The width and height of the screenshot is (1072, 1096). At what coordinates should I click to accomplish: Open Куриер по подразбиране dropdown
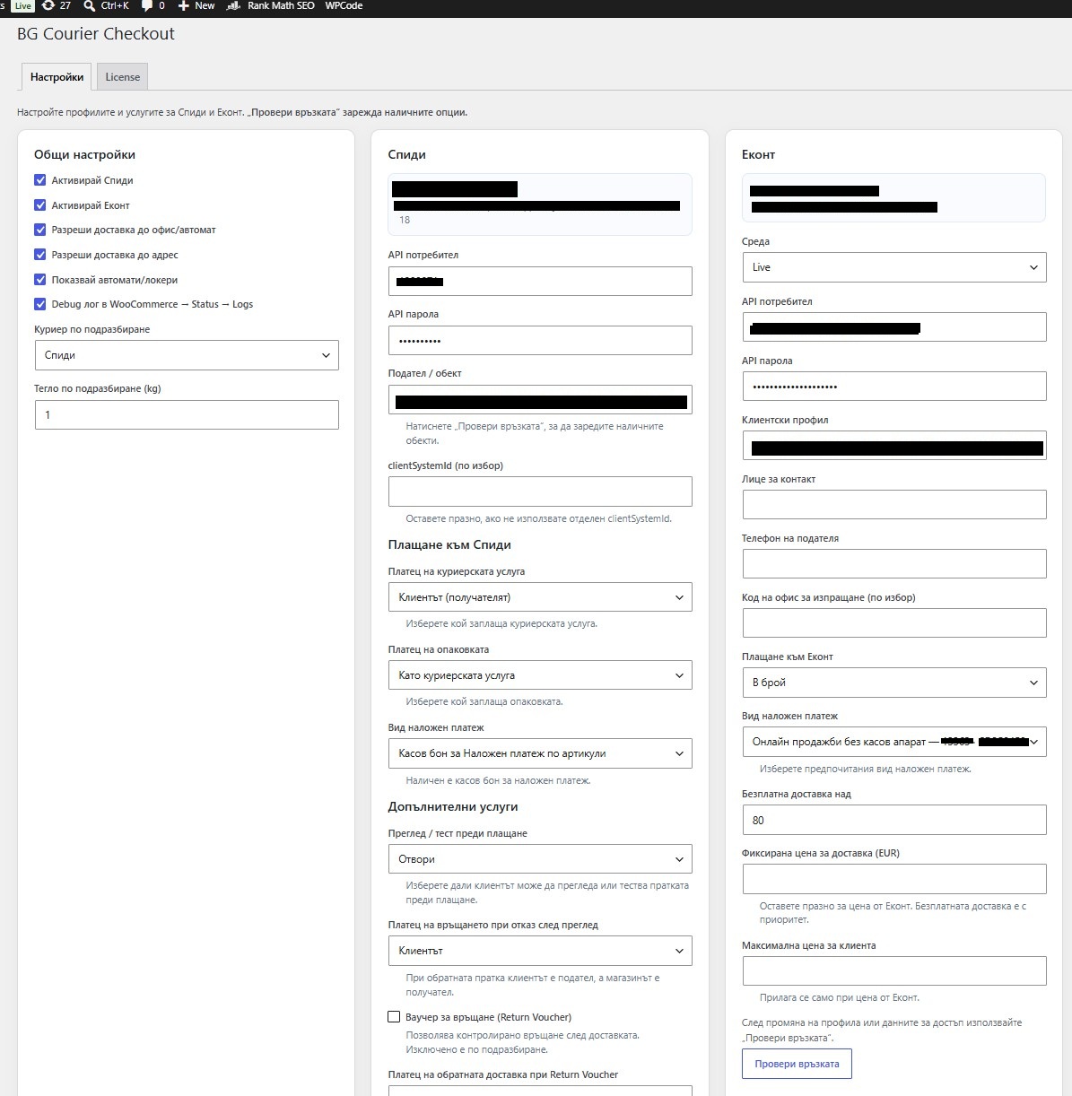tap(187, 355)
